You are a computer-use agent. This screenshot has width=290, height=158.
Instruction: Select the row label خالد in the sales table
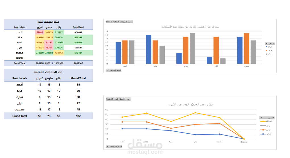point(20,37)
